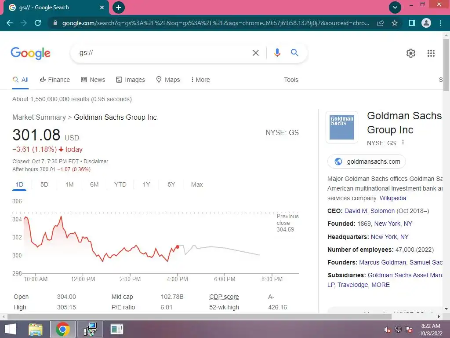Click the muted volume tray icon

pos(388,330)
